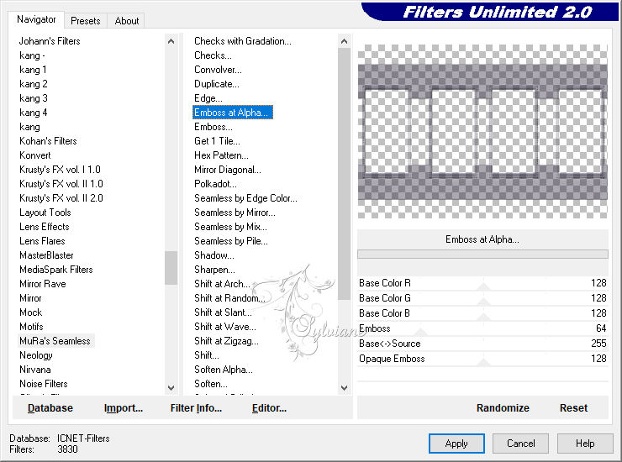Screen dimensions: 622x462
Task: Choose the Shadow... filter
Action: pos(214,255)
